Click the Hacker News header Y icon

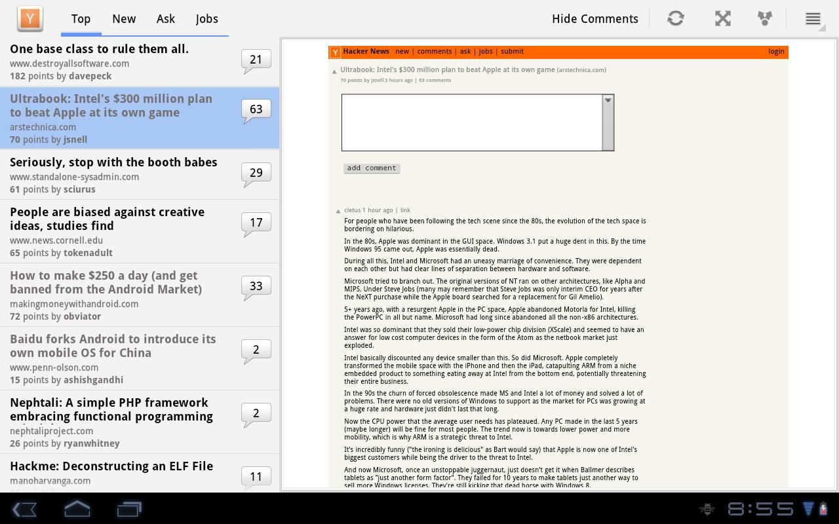tap(334, 51)
